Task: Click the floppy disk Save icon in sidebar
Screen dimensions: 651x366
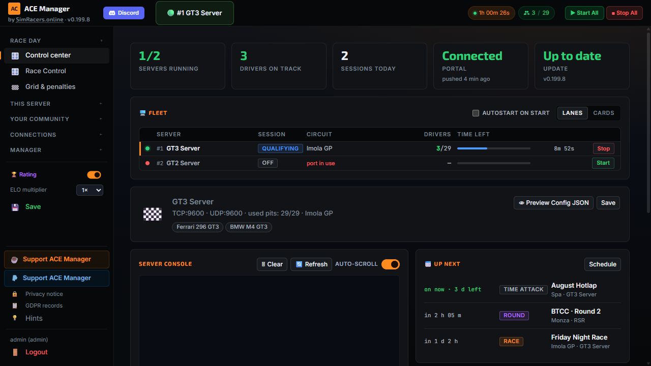Action: (15, 207)
